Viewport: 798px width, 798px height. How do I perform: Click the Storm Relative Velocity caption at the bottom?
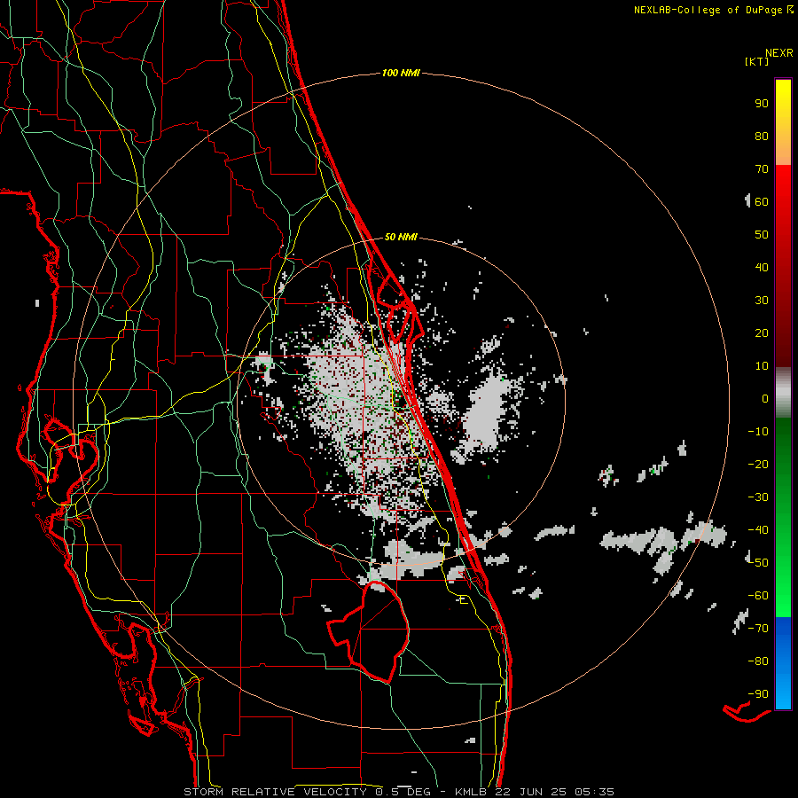(x=398, y=792)
